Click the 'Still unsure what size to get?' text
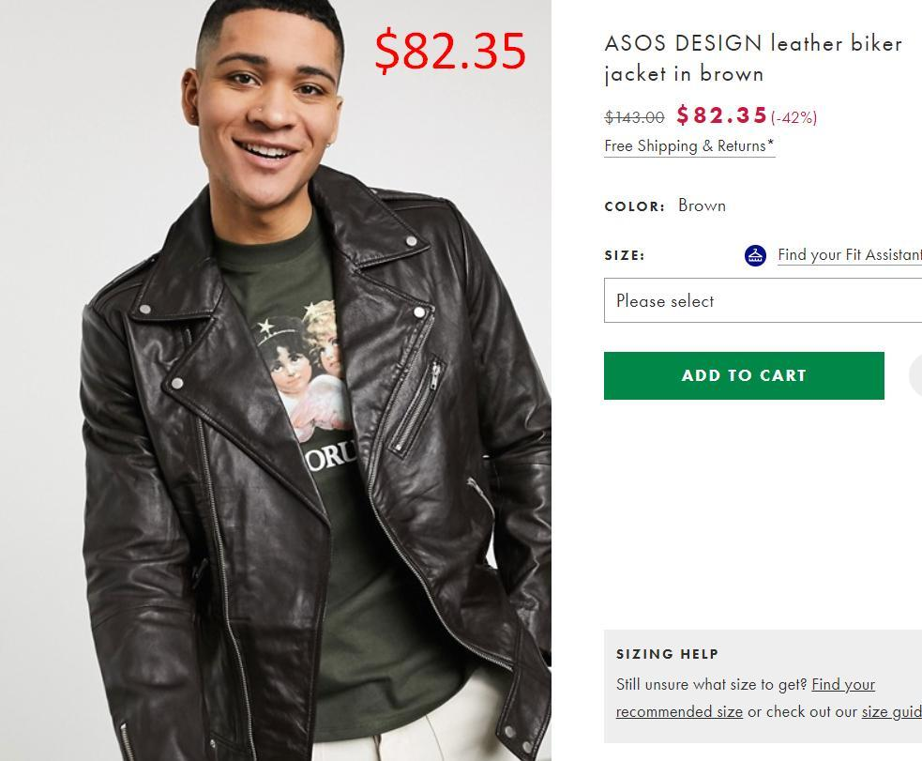 [x=711, y=685]
